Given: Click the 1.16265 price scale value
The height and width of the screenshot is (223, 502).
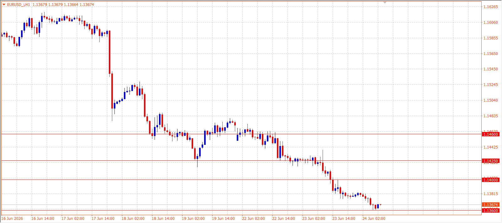Looking at the screenshot, I should click(490, 7).
